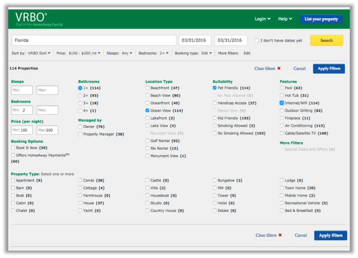This screenshot has height=258, width=358.
Task: Click check-out date field 03/31/2016
Action: (231, 40)
